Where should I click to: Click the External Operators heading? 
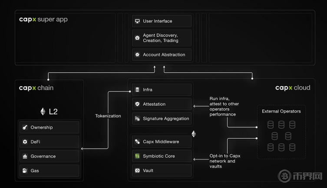[281, 111]
